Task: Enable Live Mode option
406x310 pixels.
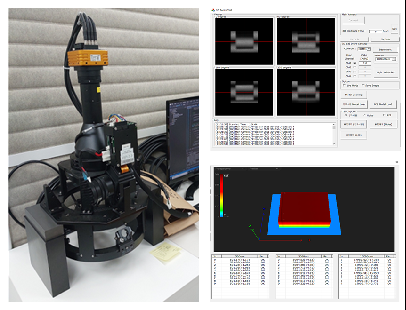Action: [x=343, y=86]
